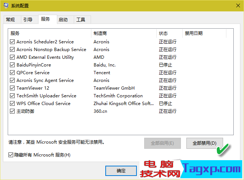The width and height of the screenshot is (244, 180).
Task: Toggle AMD External Events Utility checkbox
Action: click(x=12, y=57)
